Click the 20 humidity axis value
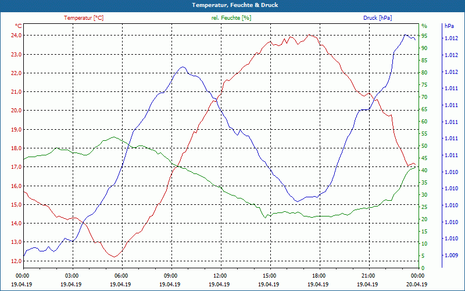 pyautogui.click(x=424, y=219)
